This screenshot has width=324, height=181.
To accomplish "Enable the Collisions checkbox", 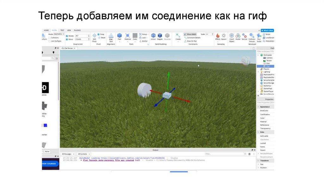I will 49,38.
